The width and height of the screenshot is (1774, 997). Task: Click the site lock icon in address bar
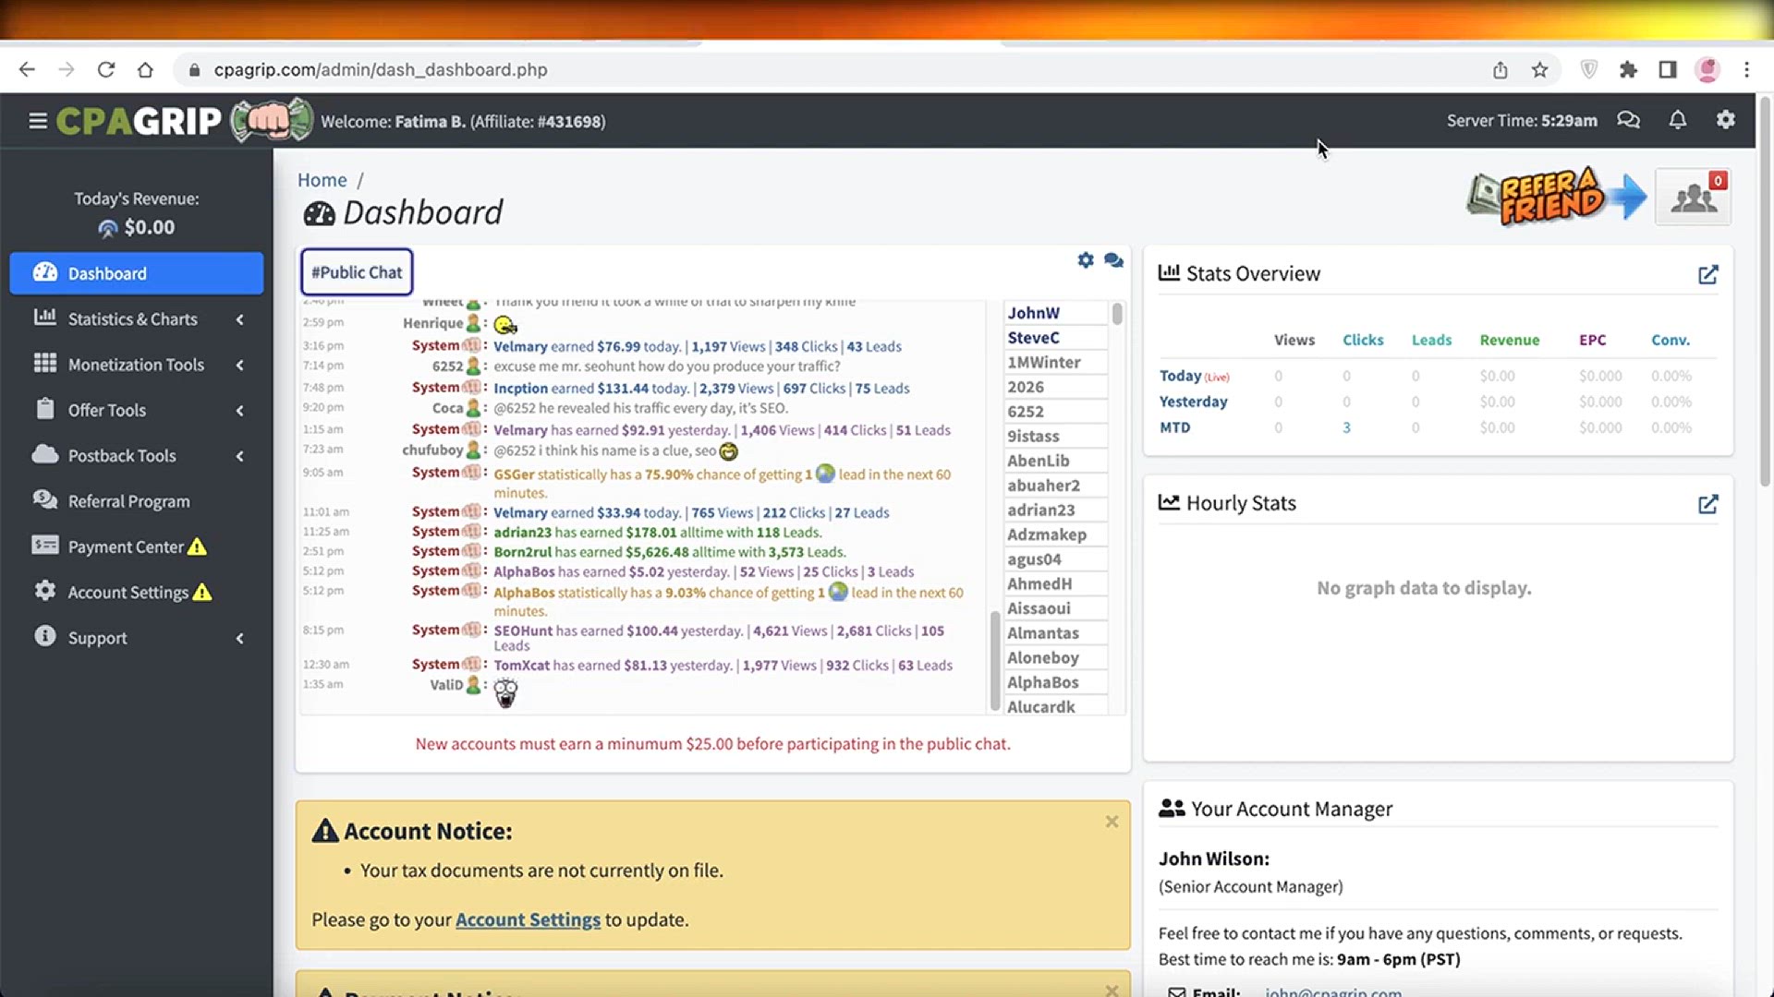194,70
